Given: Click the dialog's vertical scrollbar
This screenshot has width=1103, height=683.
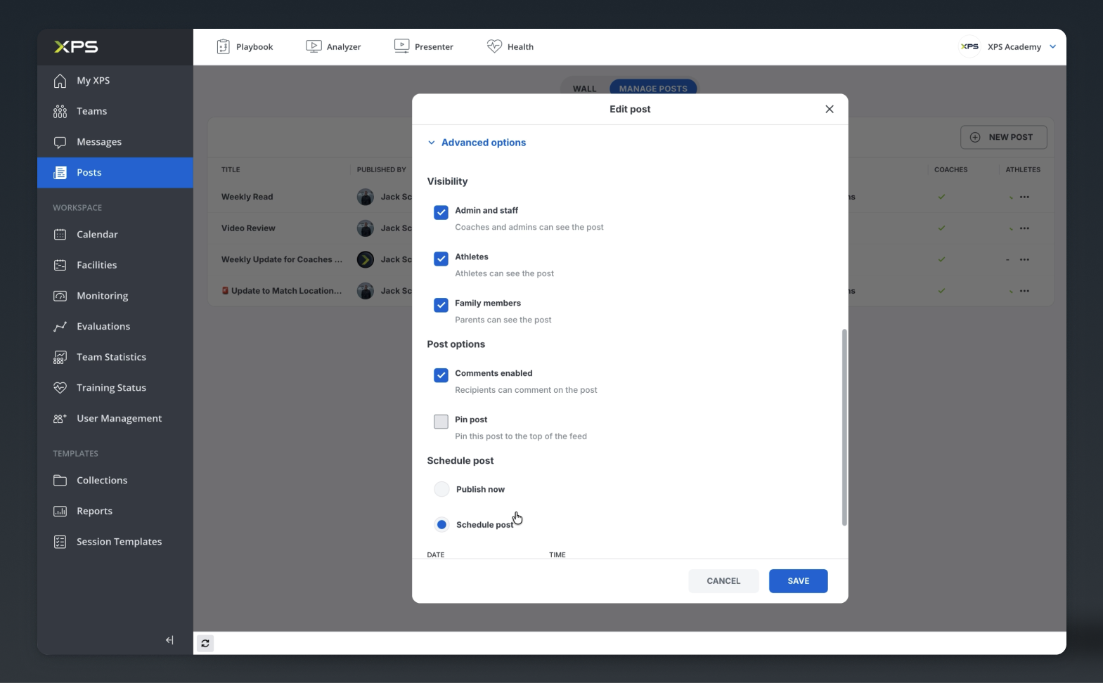Looking at the screenshot, I should point(844,427).
